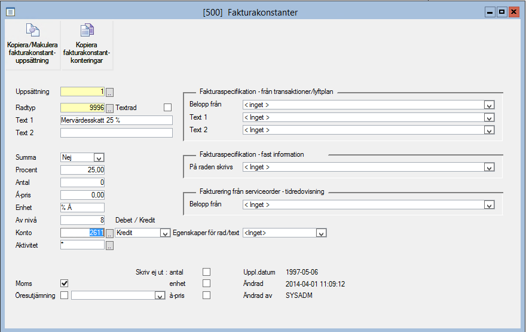526x332 pixels.
Task: Click the Uppl.datum value 1997-05-06
Action: pos(302,272)
